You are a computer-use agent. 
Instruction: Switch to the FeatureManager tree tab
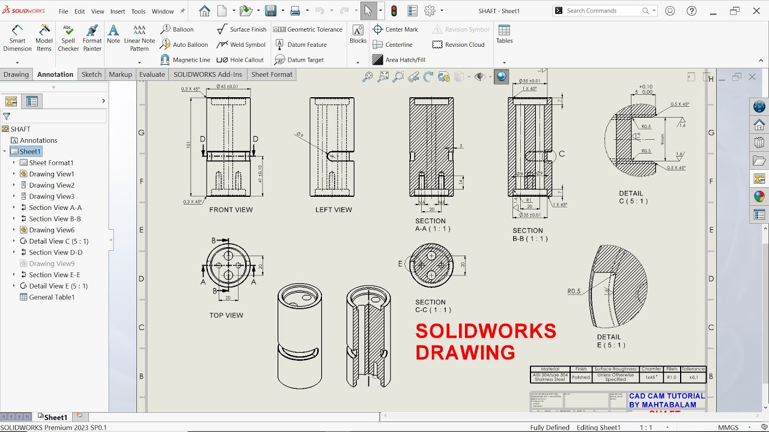(x=11, y=101)
